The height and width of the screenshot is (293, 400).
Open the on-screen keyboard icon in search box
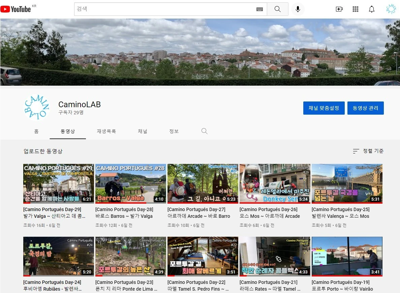click(260, 9)
